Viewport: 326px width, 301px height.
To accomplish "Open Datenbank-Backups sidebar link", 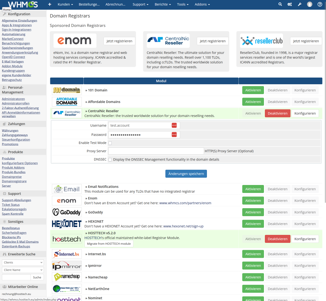I will tap(16, 246).
